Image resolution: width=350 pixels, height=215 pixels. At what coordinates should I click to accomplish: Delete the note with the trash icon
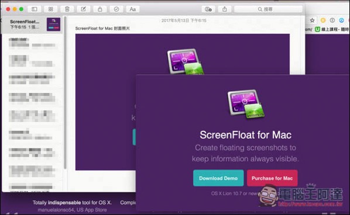(67, 9)
